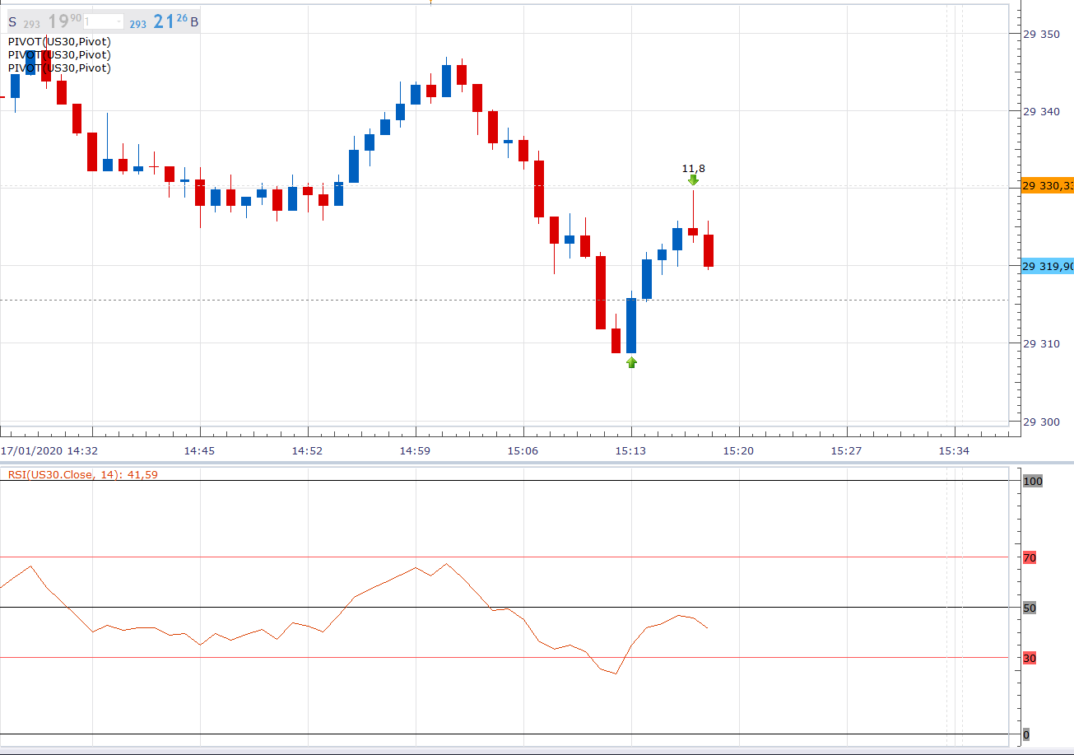Click the 14:45 time axis label

pos(201,450)
